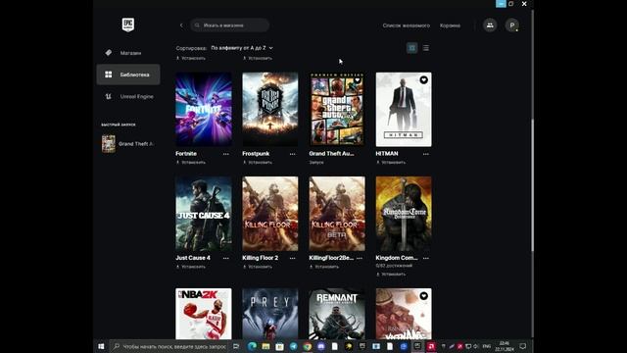The width and height of the screenshot is (627, 353).
Task: Install Frostpunk via Установить link
Action: point(258,163)
